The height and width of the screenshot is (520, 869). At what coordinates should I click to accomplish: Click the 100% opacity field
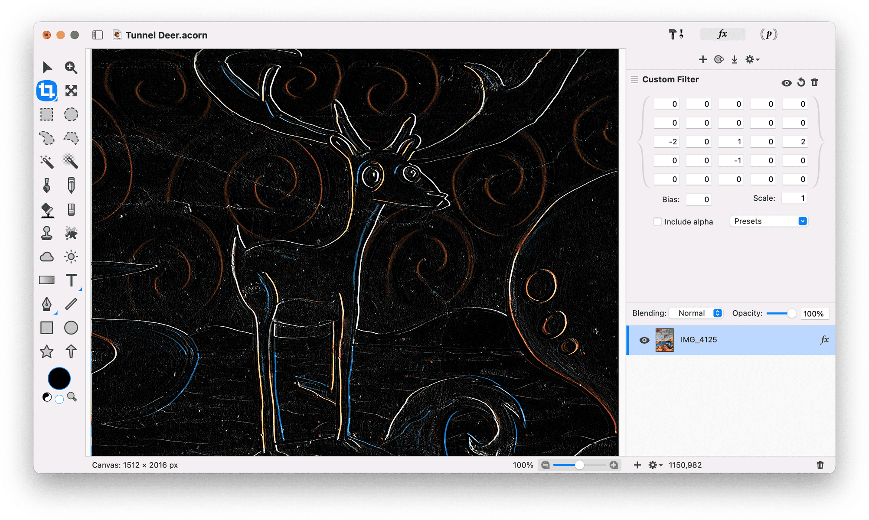pos(814,314)
